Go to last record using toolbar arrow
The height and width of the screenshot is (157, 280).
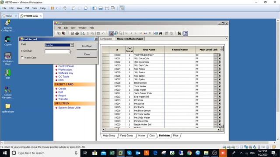140,33
